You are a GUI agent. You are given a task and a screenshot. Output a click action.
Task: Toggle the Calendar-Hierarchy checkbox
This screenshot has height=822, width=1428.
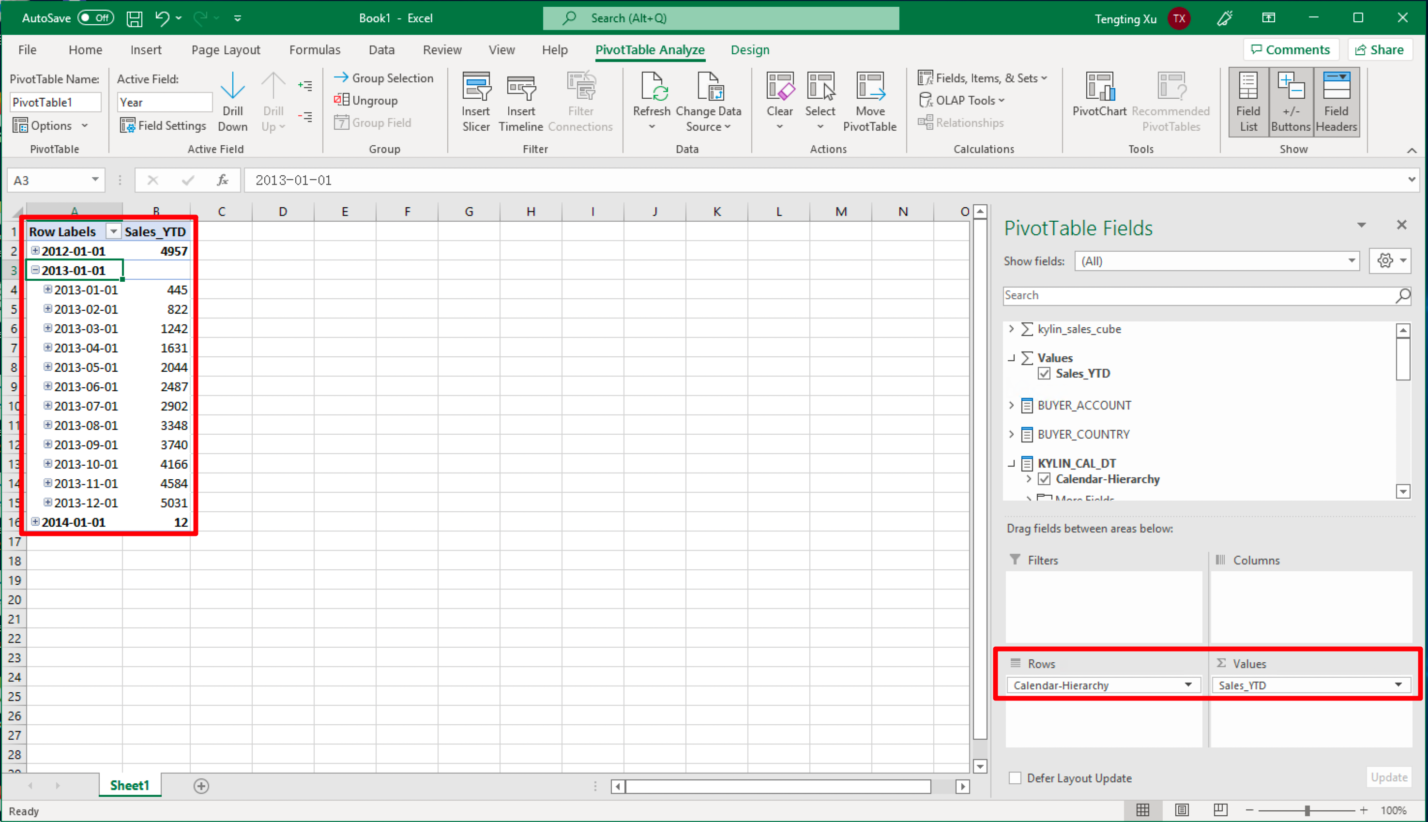[1044, 479]
